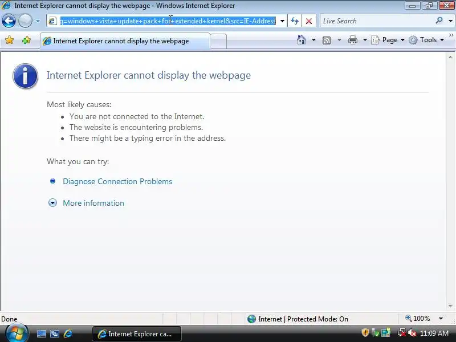This screenshot has height=342, width=456.
Task: Click Internet Explorer taskbar button
Action: (137, 333)
